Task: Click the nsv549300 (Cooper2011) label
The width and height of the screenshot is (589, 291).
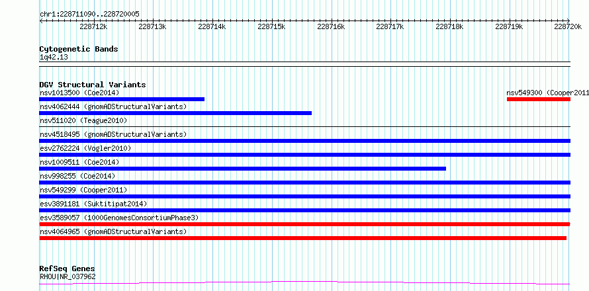Action: point(548,93)
